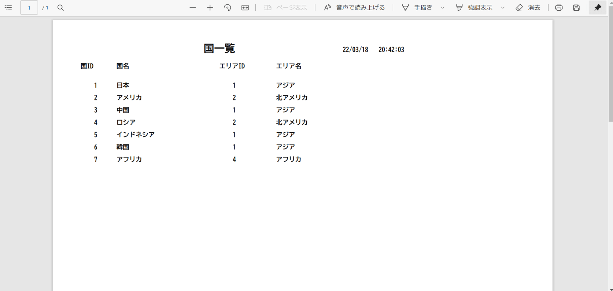This screenshot has height=291, width=613.
Task: Expand the 強調表示 dropdown arrow
Action: (x=503, y=8)
